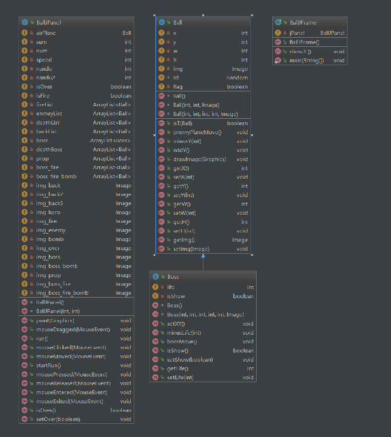Click the method icon beside startRun()

click(x=25, y=366)
